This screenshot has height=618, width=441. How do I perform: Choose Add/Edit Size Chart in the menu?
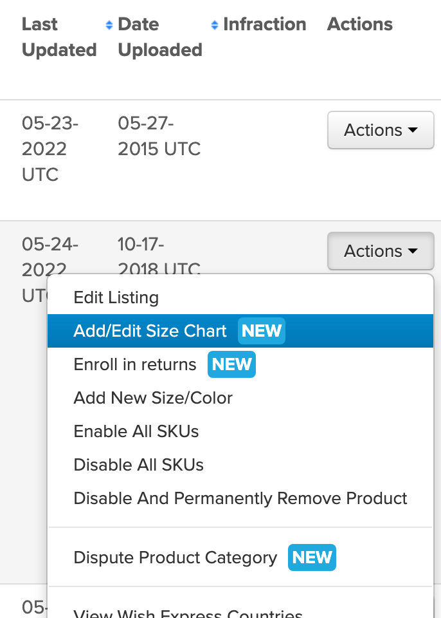(x=151, y=331)
